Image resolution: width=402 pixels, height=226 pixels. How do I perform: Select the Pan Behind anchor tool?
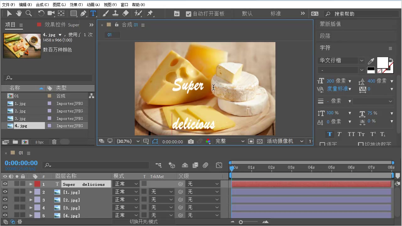[x=61, y=13]
